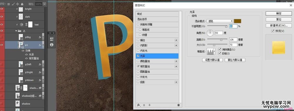Toggle the 光泽 effect eye under p1
The width and height of the screenshot is (294, 111).
point(26,55)
